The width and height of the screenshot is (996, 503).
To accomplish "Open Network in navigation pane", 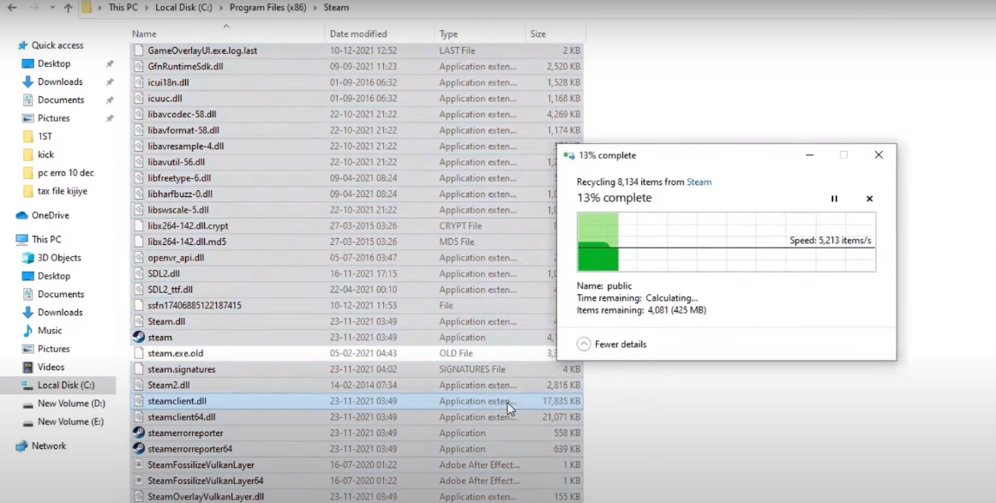I will click(49, 446).
